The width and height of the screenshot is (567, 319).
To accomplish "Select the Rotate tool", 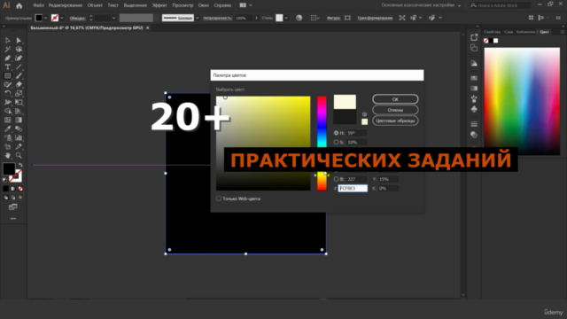I will click(x=8, y=93).
